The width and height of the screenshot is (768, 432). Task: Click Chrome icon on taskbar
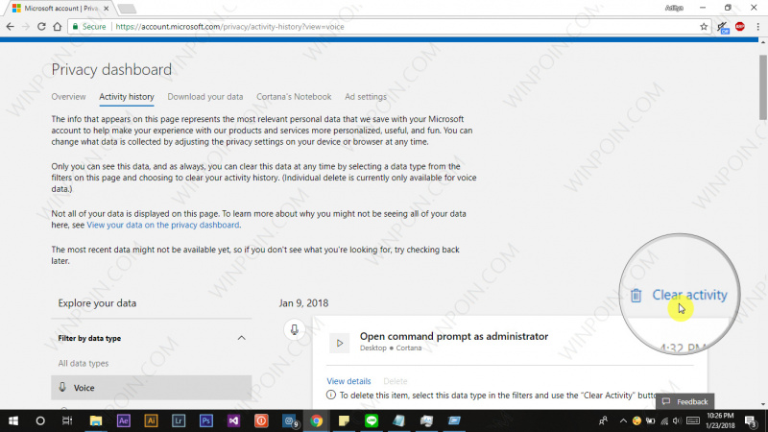click(317, 420)
